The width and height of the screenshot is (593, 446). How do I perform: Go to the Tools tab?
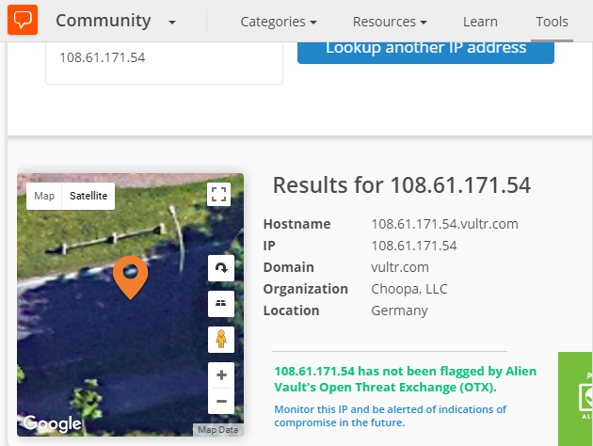point(552,22)
